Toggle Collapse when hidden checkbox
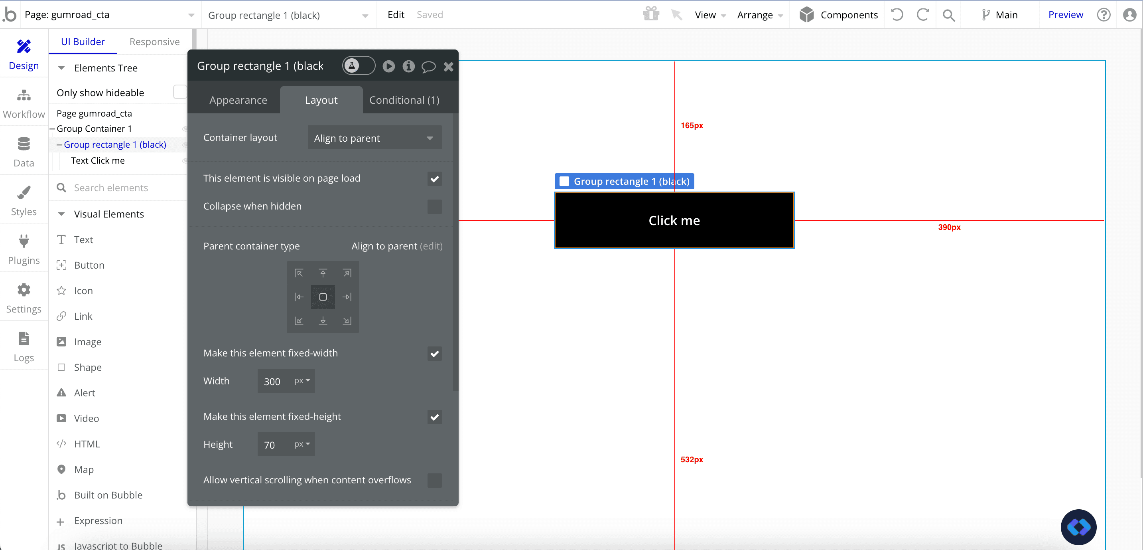The height and width of the screenshot is (550, 1143). click(x=434, y=206)
